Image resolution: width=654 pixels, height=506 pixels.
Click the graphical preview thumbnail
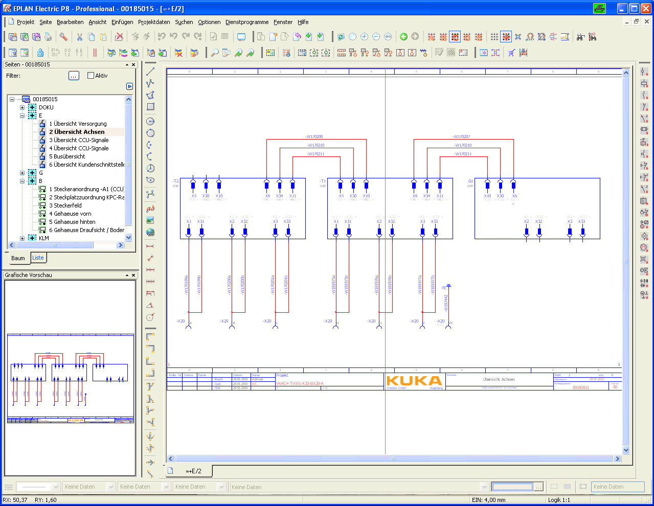pyautogui.click(x=71, y=378)
